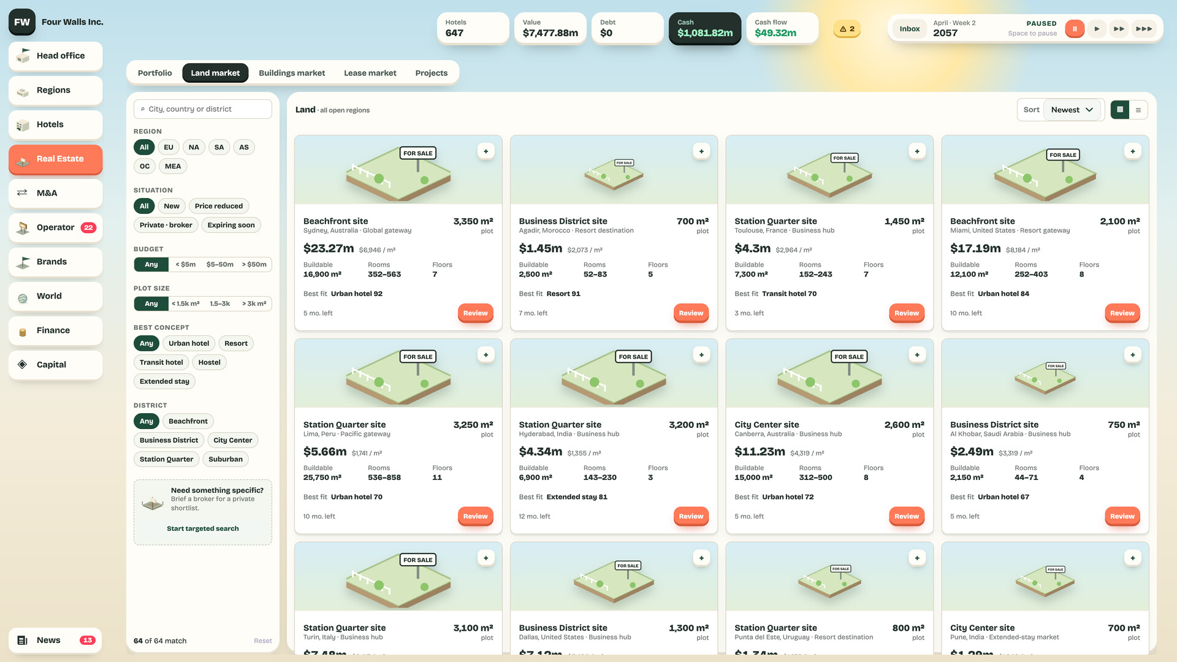Click the Hyderabad site land thumbnail
Screen dimensions: 1177x662
pyautogui.click(x=614, y=373)
